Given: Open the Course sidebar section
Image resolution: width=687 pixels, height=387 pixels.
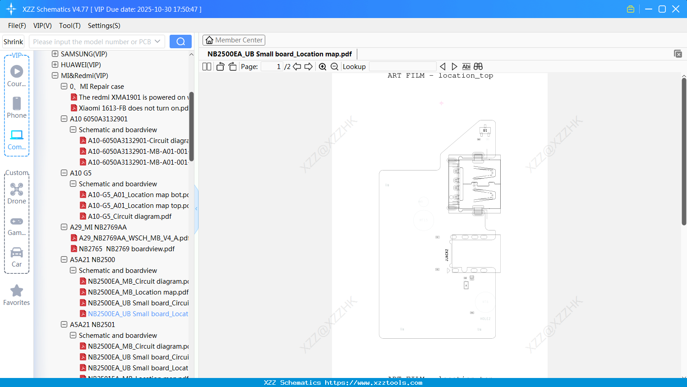Looking at the screenshot, I should coord(17,75).
